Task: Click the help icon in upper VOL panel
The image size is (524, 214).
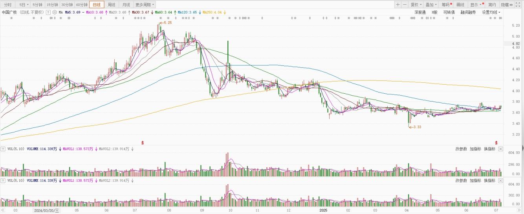Action: pos(3,149)
